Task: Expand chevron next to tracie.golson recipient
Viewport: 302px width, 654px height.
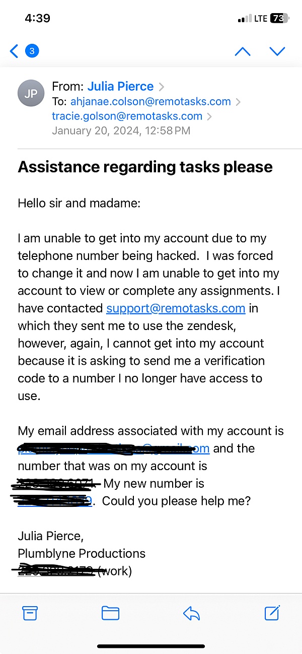Action: click(209, 116)
